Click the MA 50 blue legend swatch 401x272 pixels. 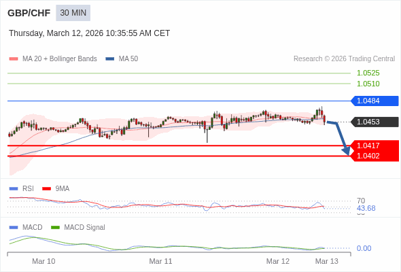110,59
